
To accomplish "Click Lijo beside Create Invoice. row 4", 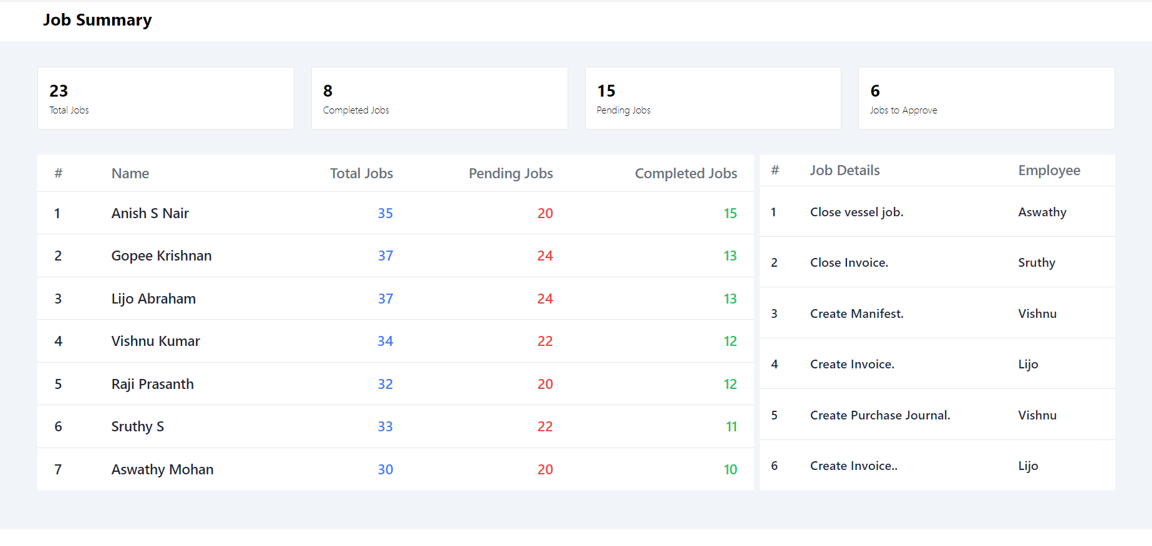I will pos(1028,364).
